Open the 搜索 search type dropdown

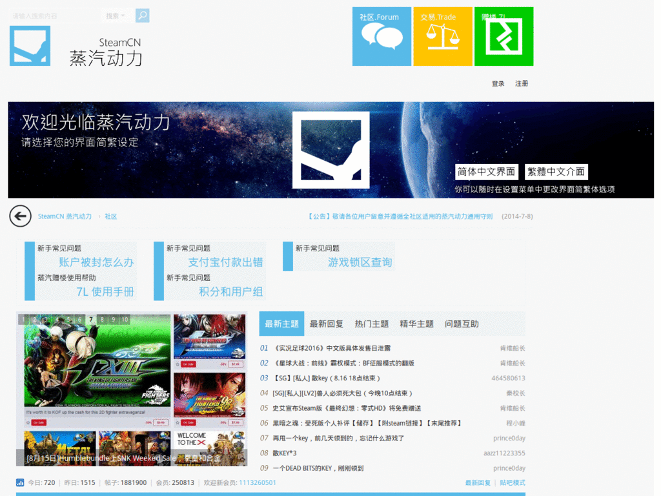point(115,15)
